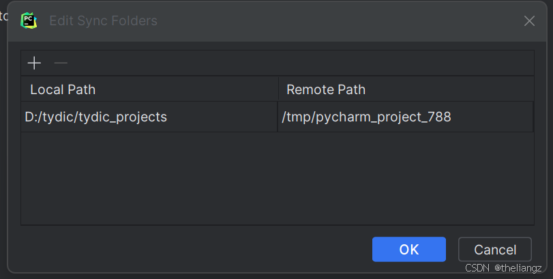Select the /tmp/pycharm_project_788 remote path cell
553x279 pixels.
pyautogui.click(x=405, y=117)
